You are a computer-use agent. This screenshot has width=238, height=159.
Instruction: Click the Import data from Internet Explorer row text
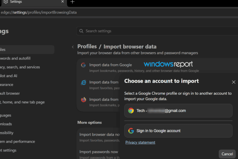coord(104,82)
